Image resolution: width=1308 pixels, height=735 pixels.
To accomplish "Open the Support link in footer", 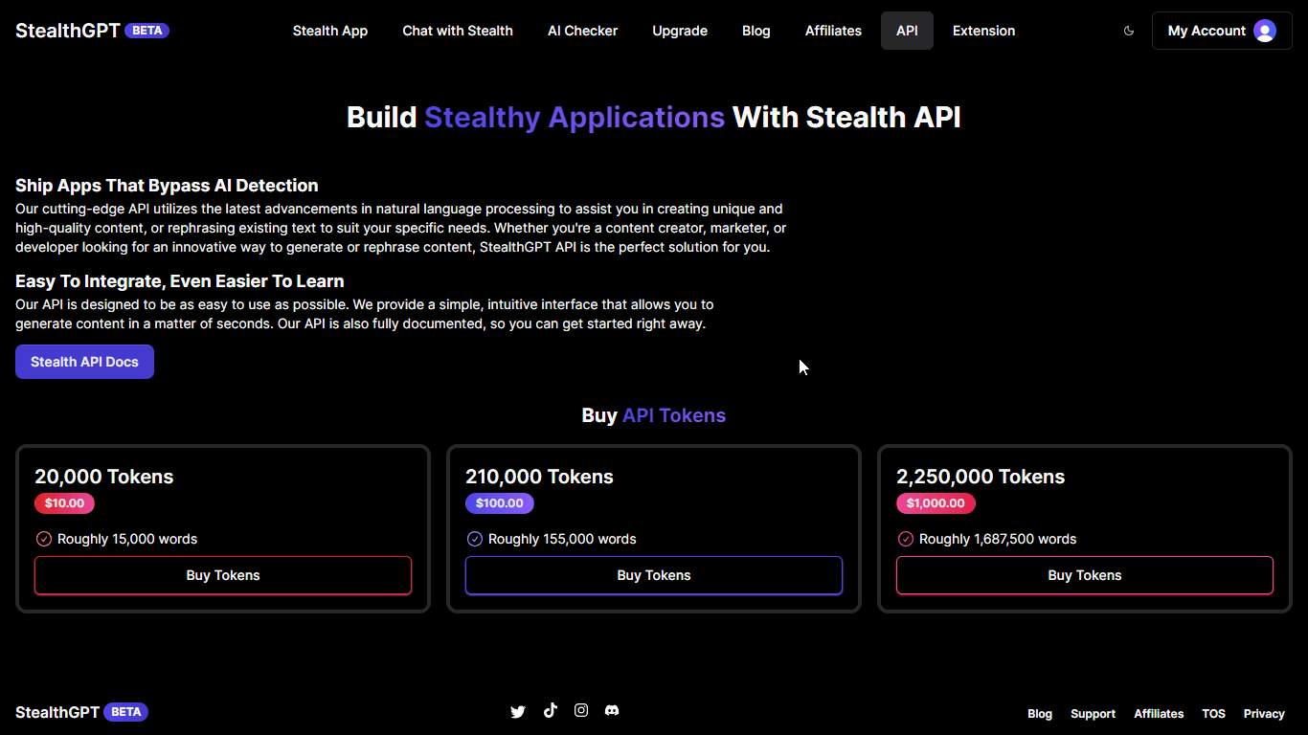I will click(x=1093, y=714).
